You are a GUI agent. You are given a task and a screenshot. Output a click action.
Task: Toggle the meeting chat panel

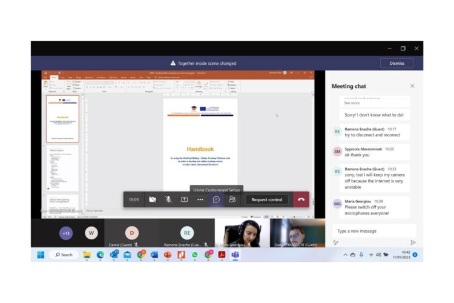point(216,199)
